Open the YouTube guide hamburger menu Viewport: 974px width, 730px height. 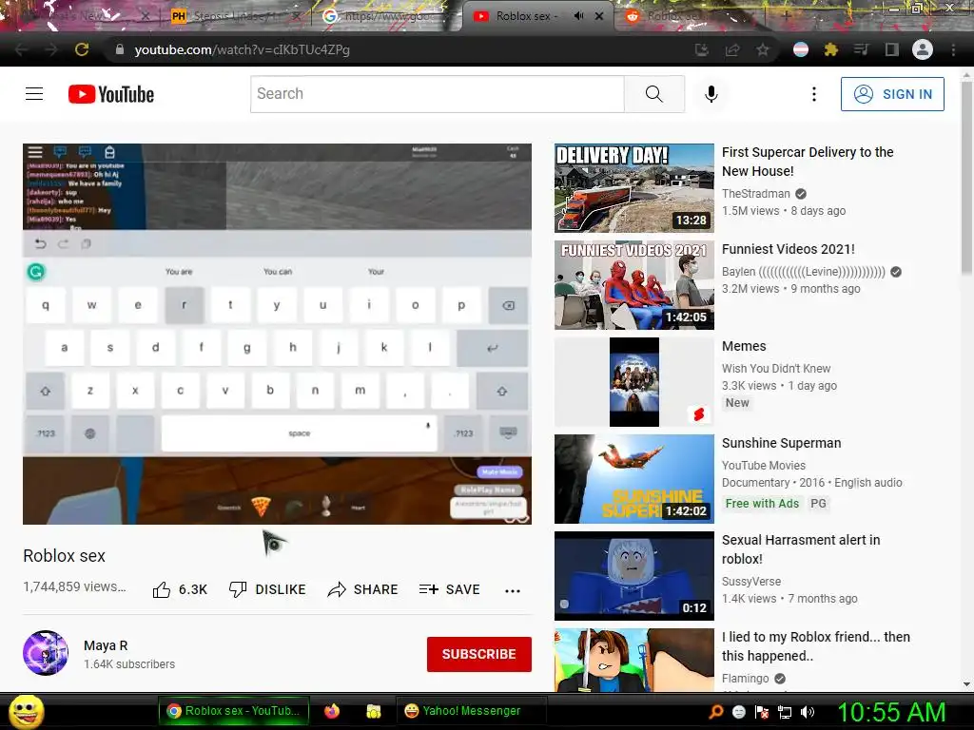(34, 94)
